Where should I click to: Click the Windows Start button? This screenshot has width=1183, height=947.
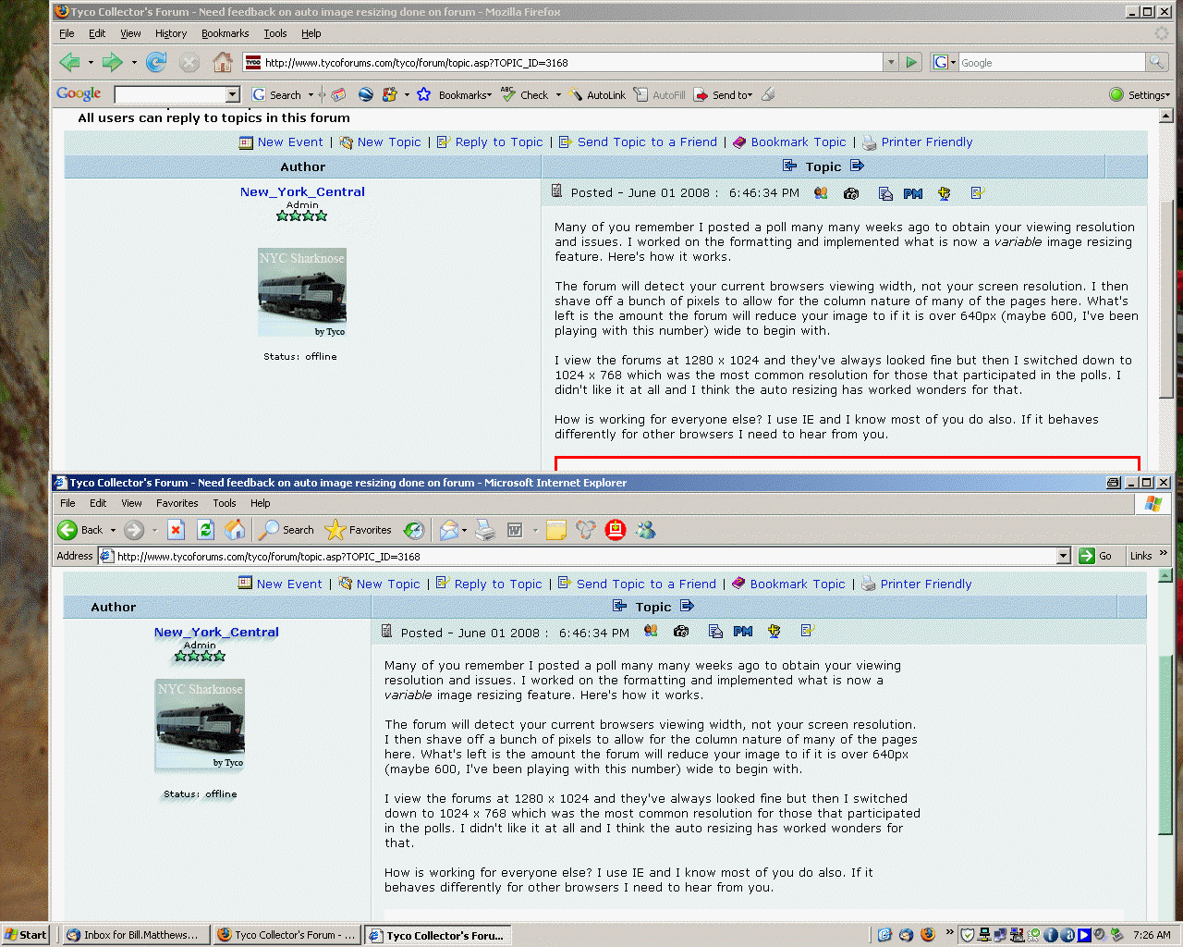[26, 935]
